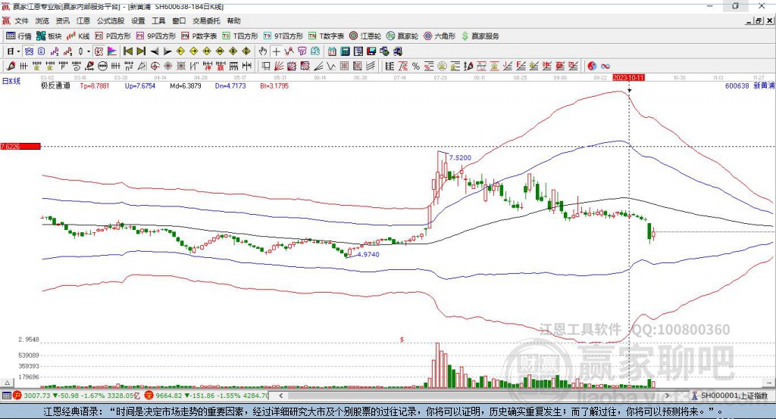Open the calculator icon in toolbar

[346, 51]
